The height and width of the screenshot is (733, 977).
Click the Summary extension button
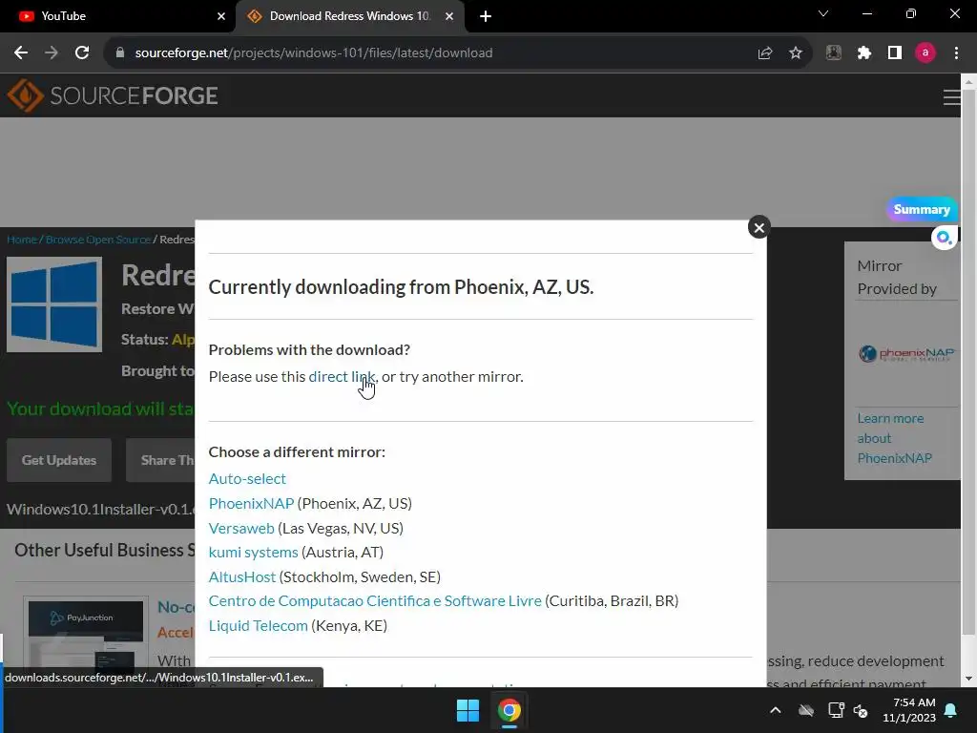click(x=922, y=209)
